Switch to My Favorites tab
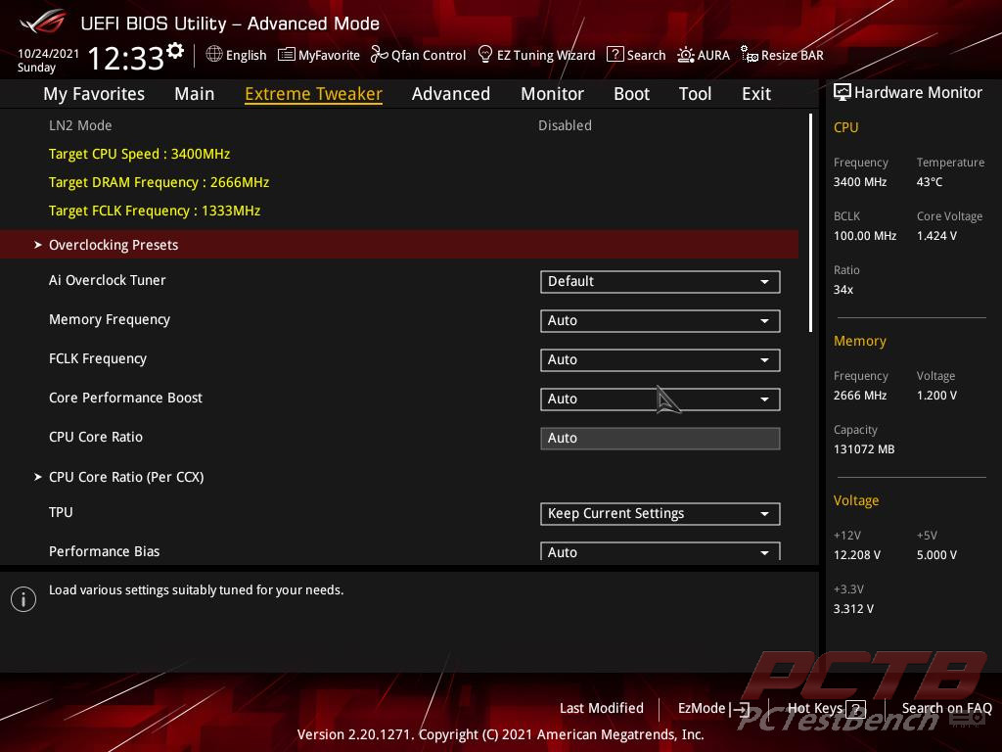Screen dimensions: 1002x752 [x=94, y=94]
